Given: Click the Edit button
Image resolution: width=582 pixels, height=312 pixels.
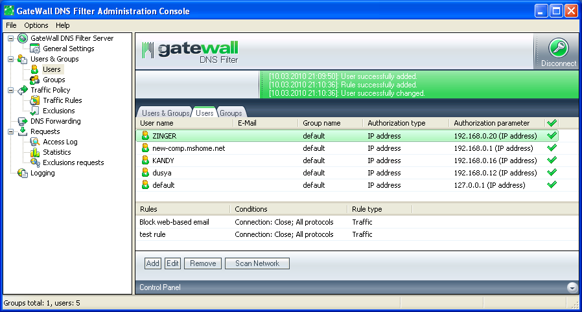Looking at the screenshot, I should (172, 263).
